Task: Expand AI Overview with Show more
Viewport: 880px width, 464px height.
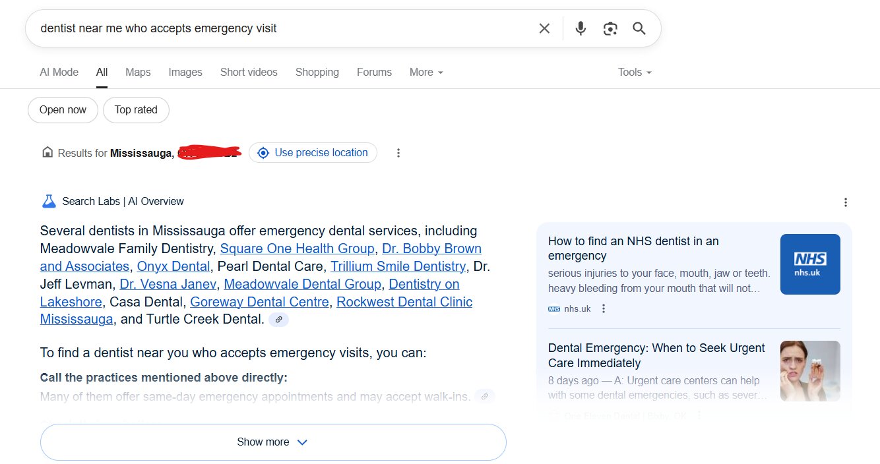Action: click(x=273, y=442)
